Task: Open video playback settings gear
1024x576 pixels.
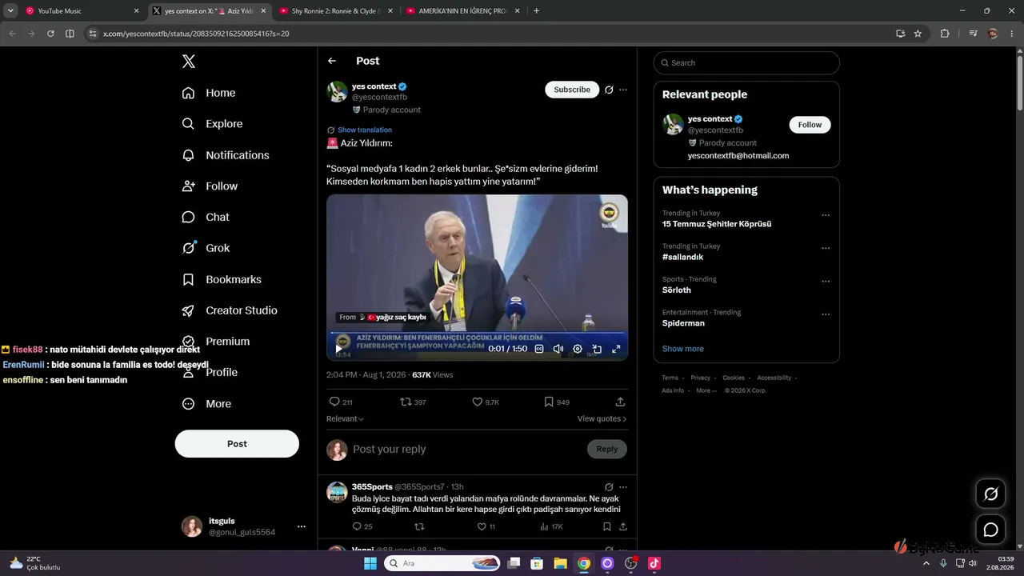Action: (x=578, y=349)
